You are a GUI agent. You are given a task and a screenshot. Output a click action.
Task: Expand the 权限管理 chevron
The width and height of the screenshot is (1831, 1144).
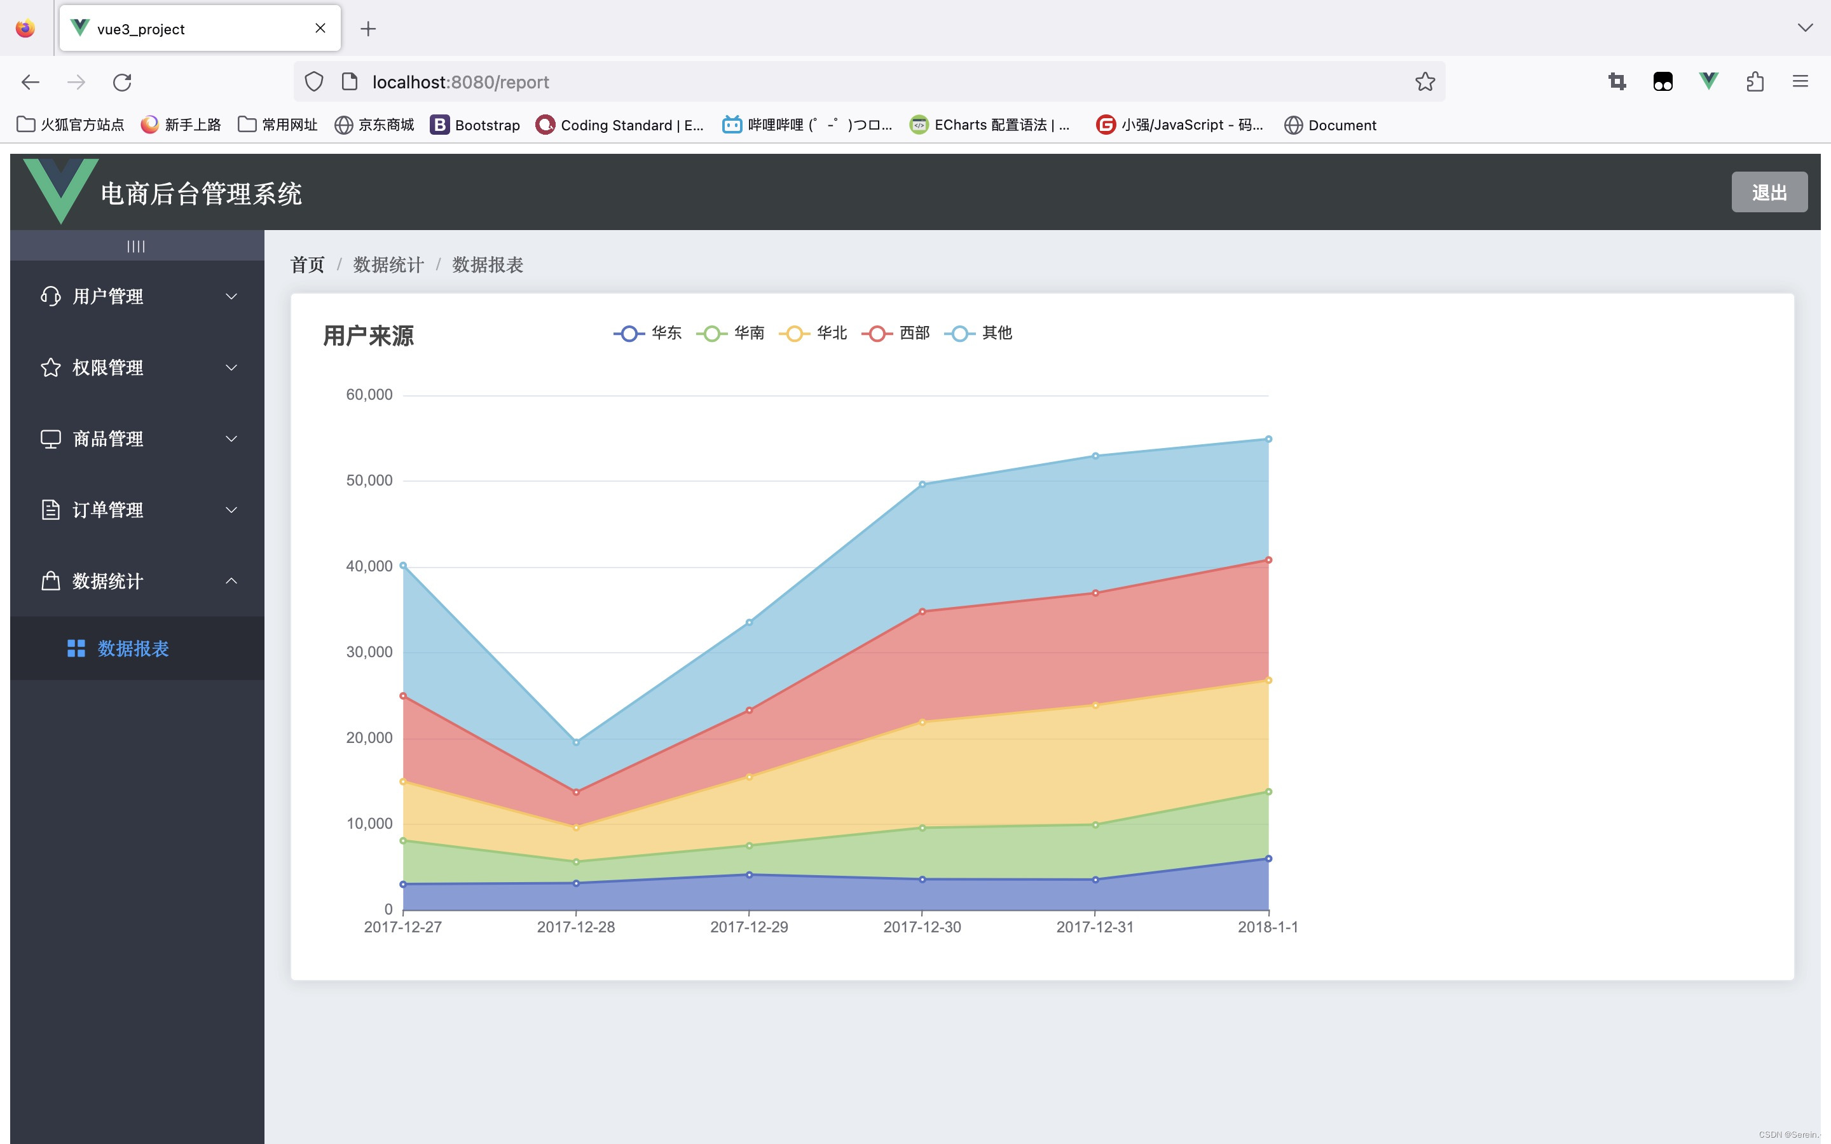pos(231,368)
